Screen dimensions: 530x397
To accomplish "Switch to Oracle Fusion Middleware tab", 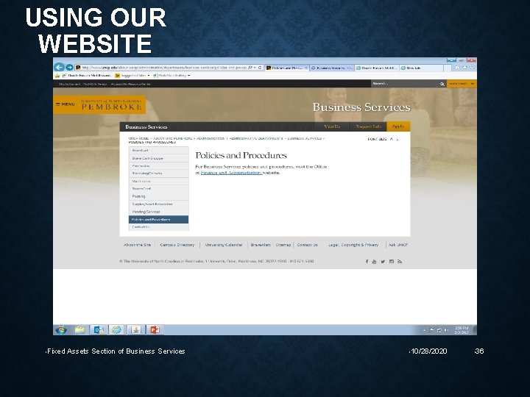I will (377, 68).
